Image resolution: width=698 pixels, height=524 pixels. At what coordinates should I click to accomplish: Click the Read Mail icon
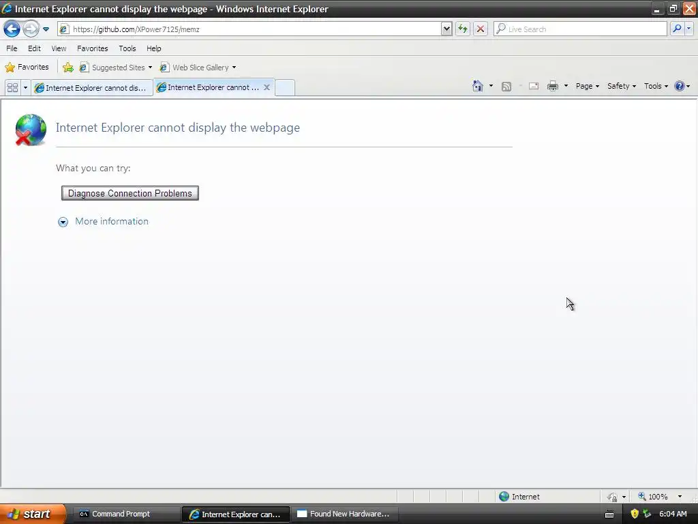pyautogui.click(x=534, y=86)
